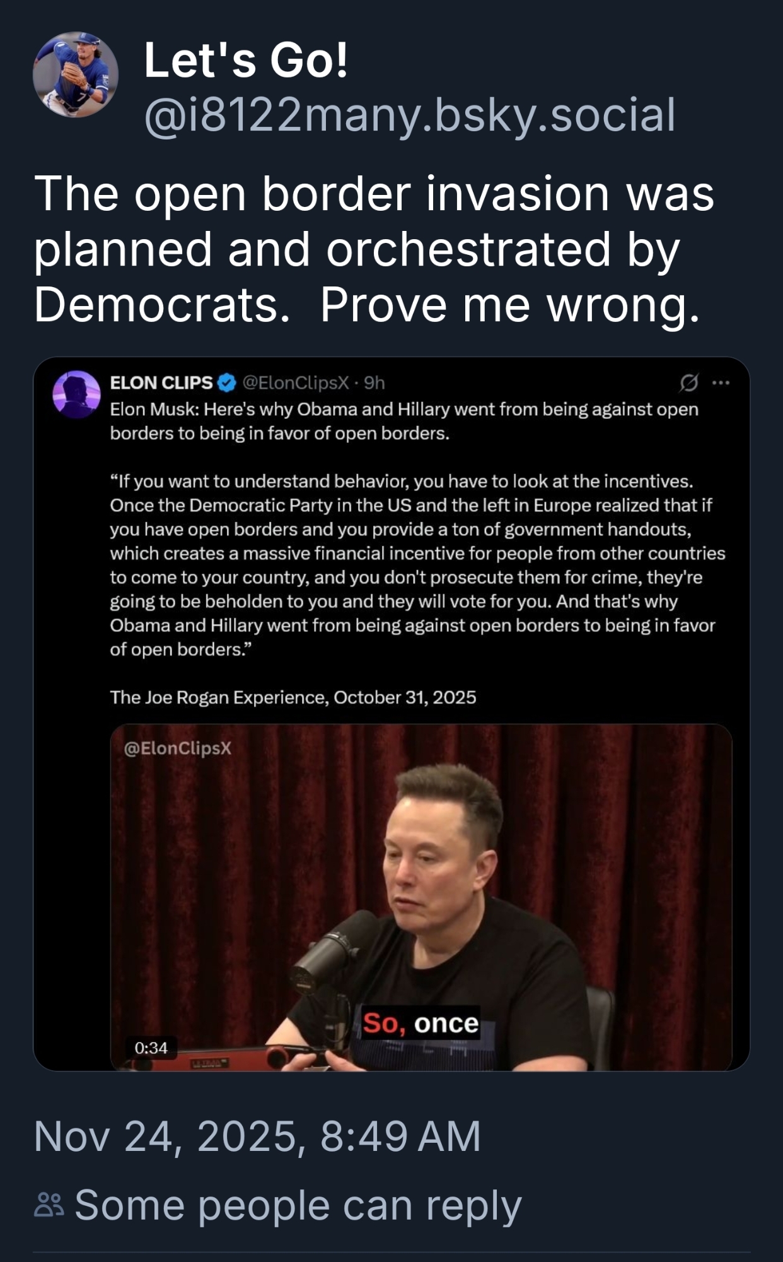Select the post text about open border invasion

(x=374, y=249)
